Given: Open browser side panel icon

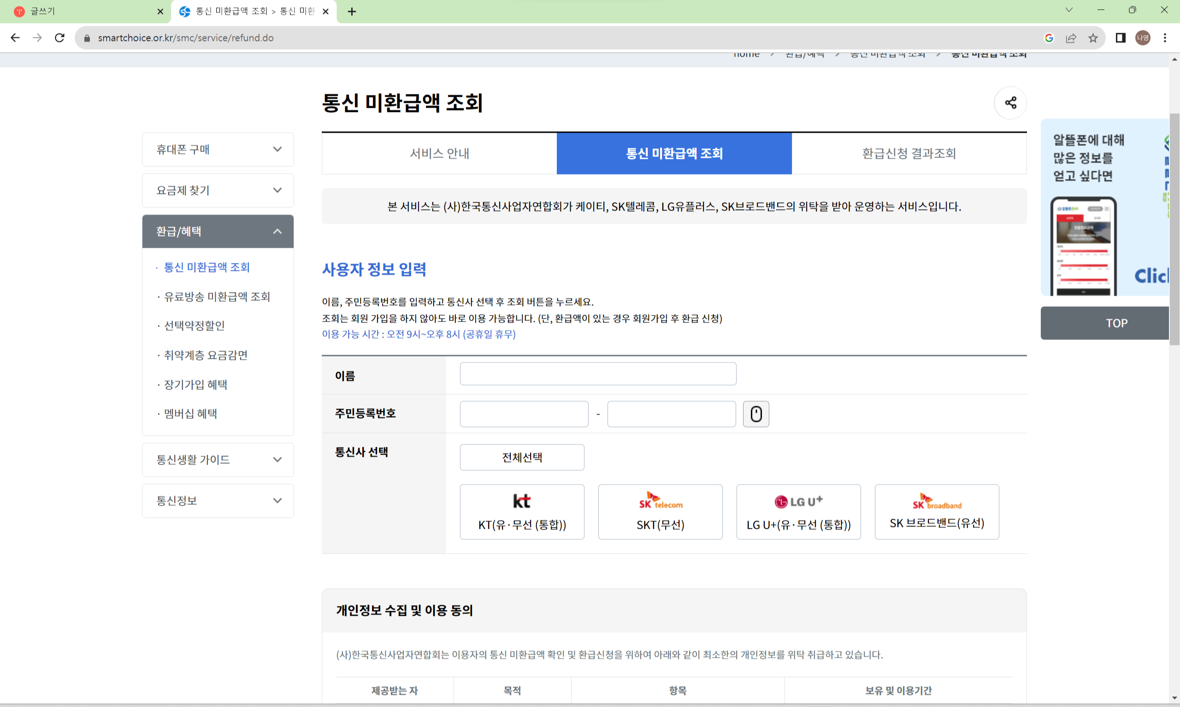Looking at the screenshot, I should tap(1120, 38).
